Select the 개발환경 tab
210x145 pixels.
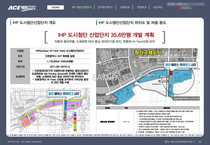(x=142, y=7)
